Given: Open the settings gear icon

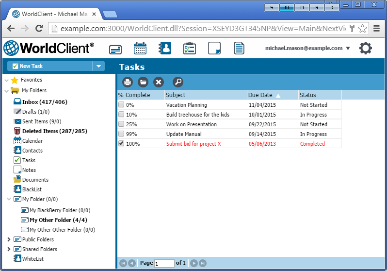Looking at the screenshot, I should (365, 48).
